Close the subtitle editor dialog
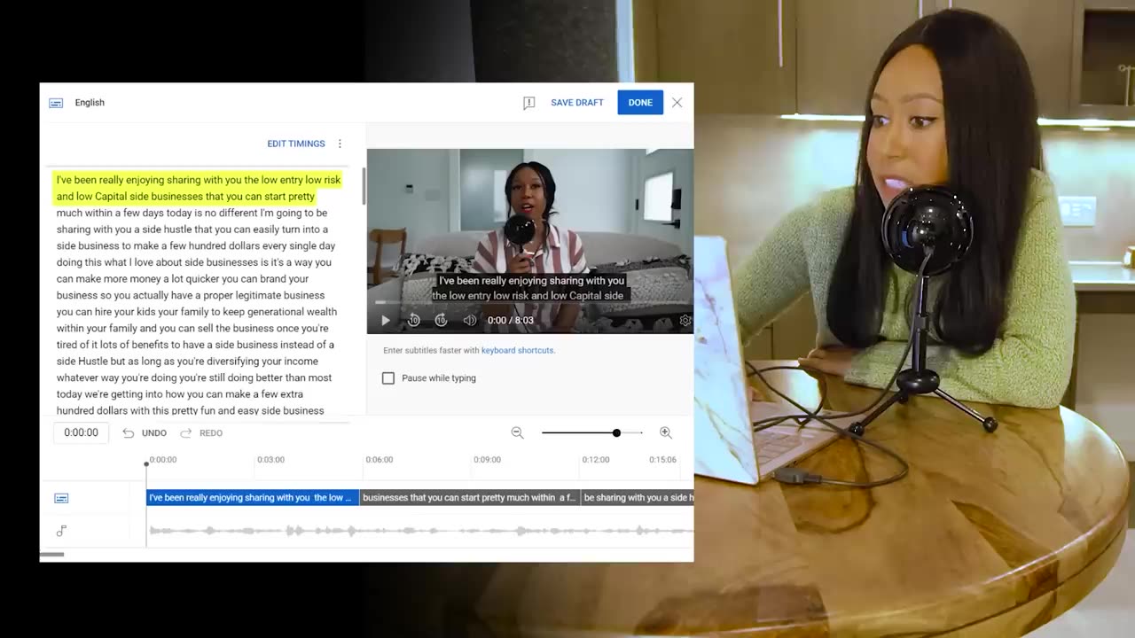Viewport: 1135px width, 638px height. click(677, 103)
